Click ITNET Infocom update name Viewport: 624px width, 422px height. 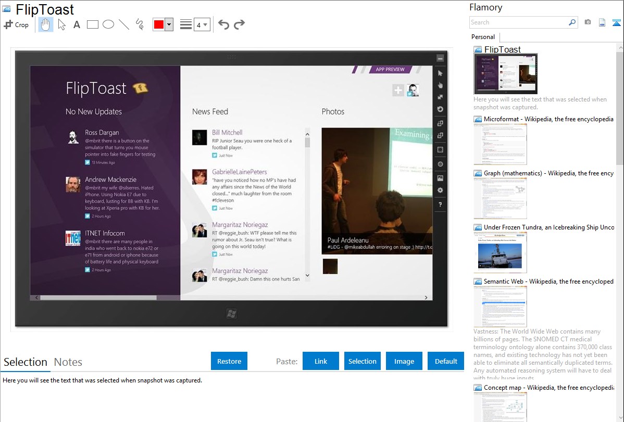[x=105, y=233]
